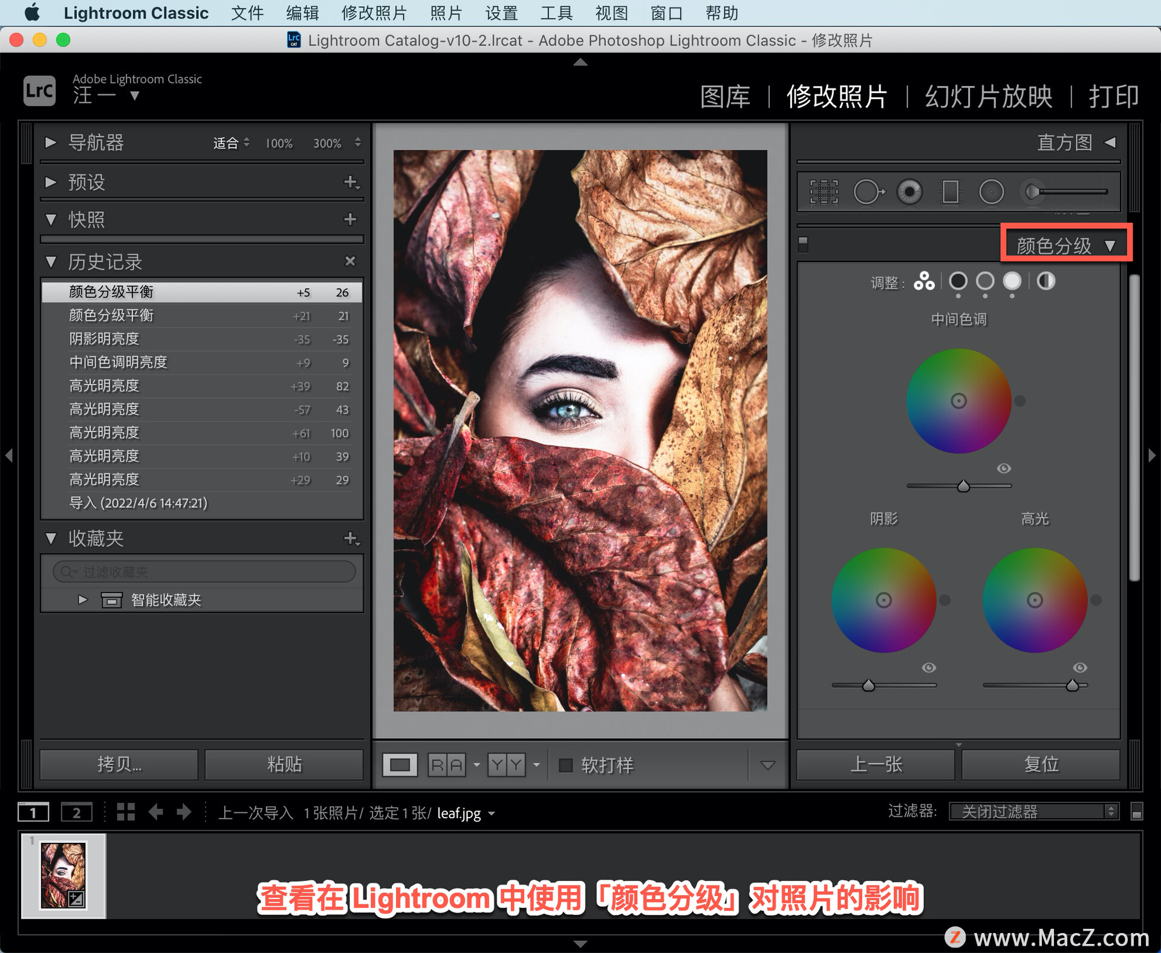Open the 关闭过滤器 filter dropdown

click(1033, 811)
